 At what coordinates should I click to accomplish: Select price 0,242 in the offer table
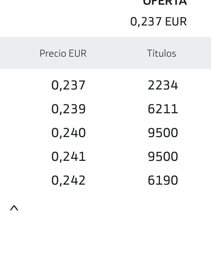pyautogui.click(x=68, y=180)
